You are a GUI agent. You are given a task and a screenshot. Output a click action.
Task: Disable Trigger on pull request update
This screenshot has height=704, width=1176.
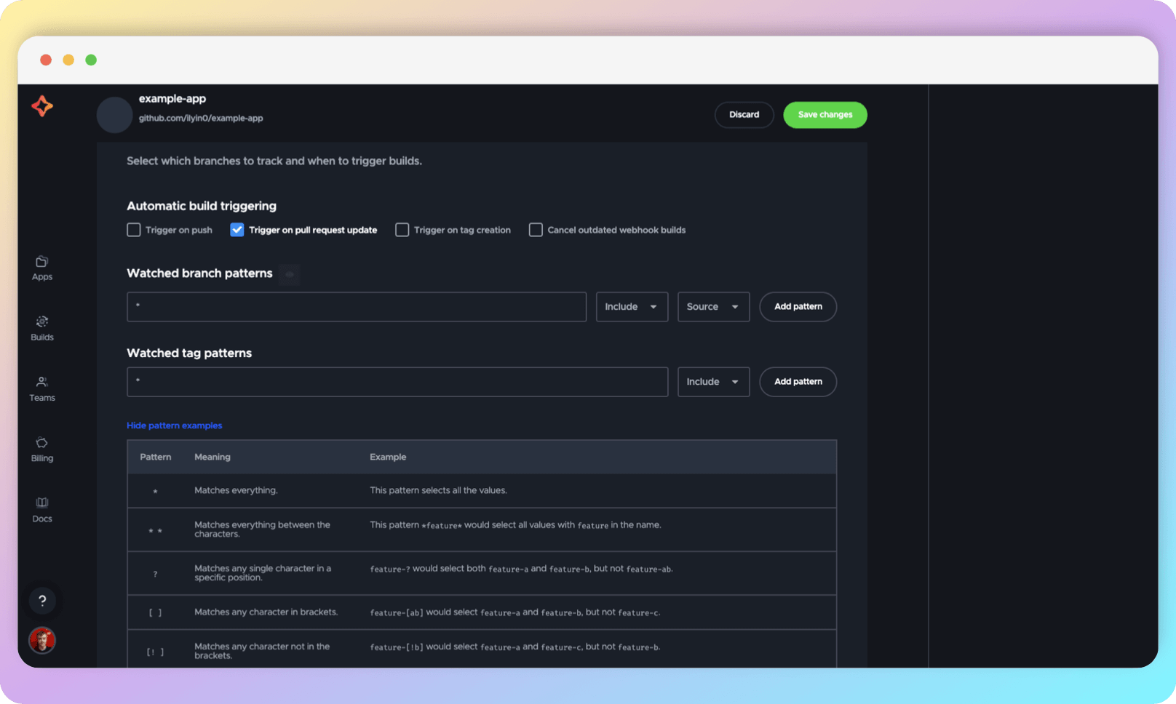[x=237, y=229]
